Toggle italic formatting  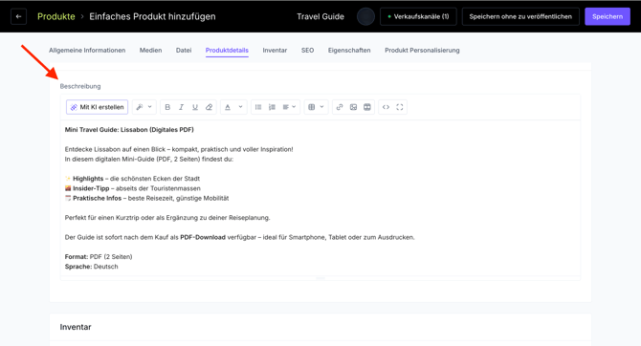[181, 107]
